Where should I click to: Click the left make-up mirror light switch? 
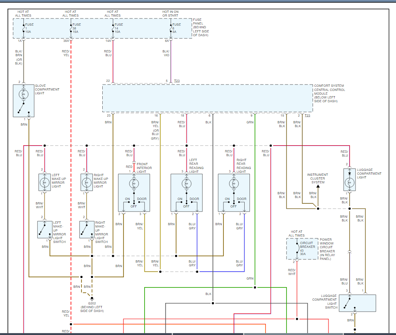tap(45, 229)
